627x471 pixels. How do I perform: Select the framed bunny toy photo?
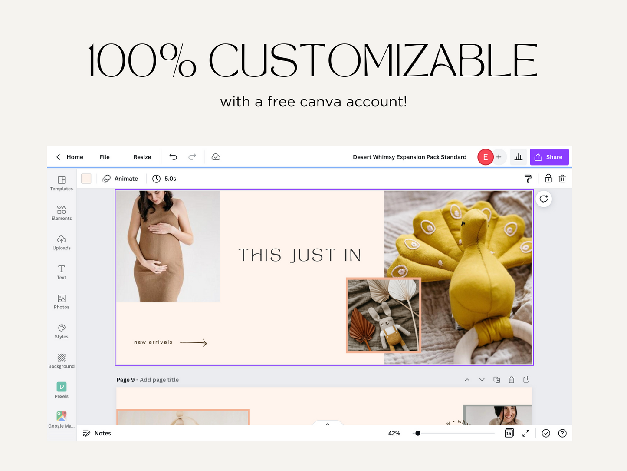384,315
